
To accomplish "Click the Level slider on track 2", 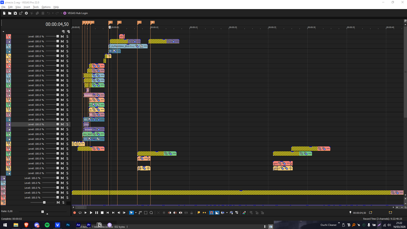I will [52, 41].
